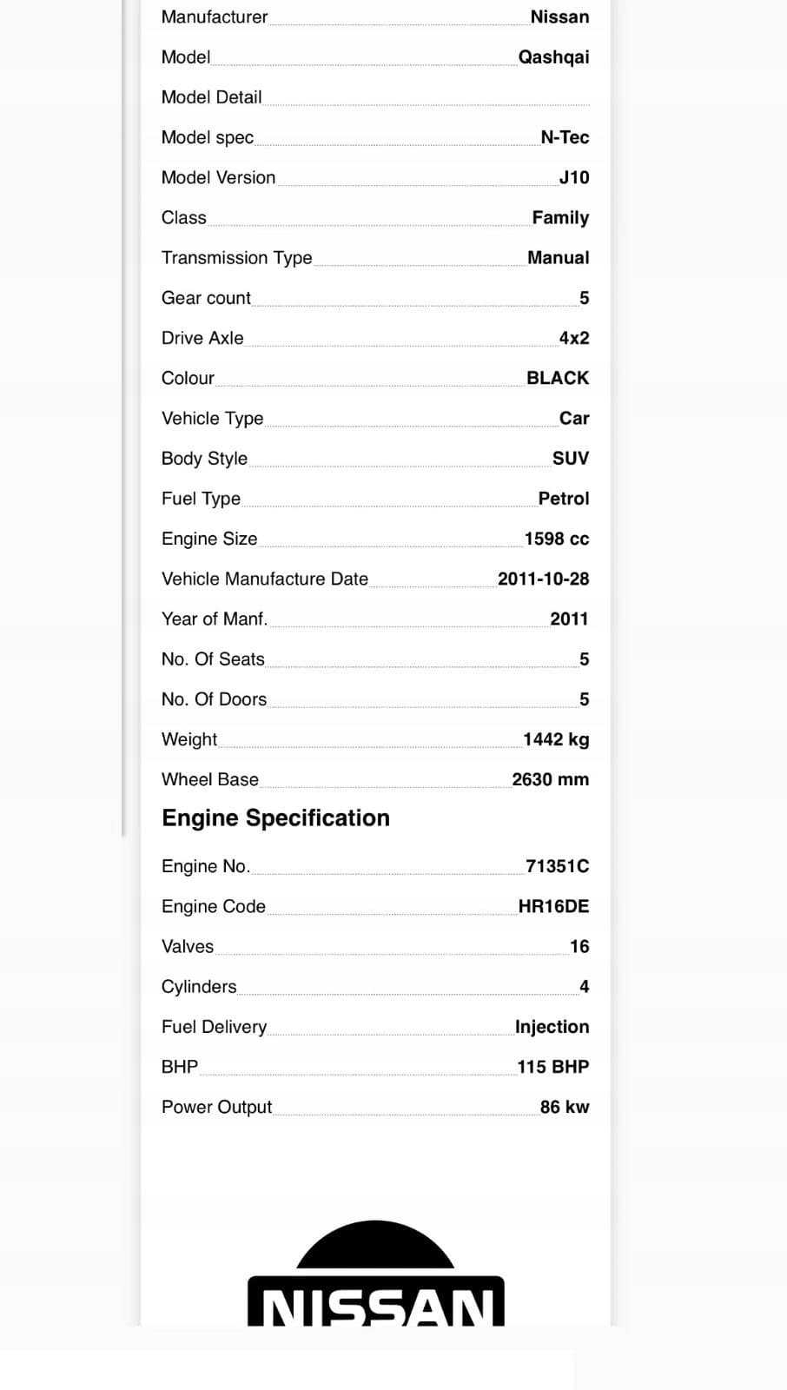Select the Power Output 86 kw value
Screen dimensions: 787x1390
(x=565, y=1107)
